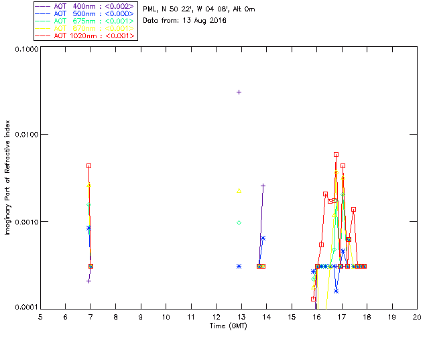This screenshot has height=343, width=429.
Task: Click the AOT 500nm legend entry
Action: tap(85, 13)
